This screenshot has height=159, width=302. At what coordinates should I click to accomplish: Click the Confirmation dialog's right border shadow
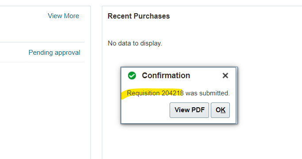[x=237, y=95]
